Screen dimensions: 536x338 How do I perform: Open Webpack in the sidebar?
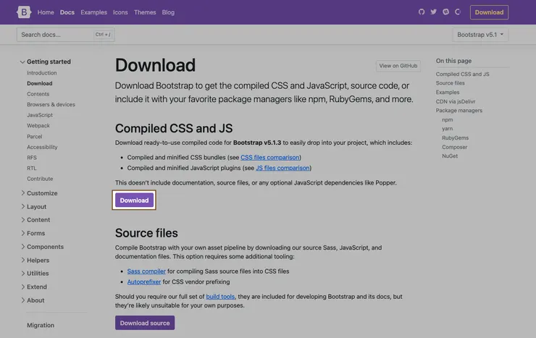pyautogui.click(x=38, y=126)
